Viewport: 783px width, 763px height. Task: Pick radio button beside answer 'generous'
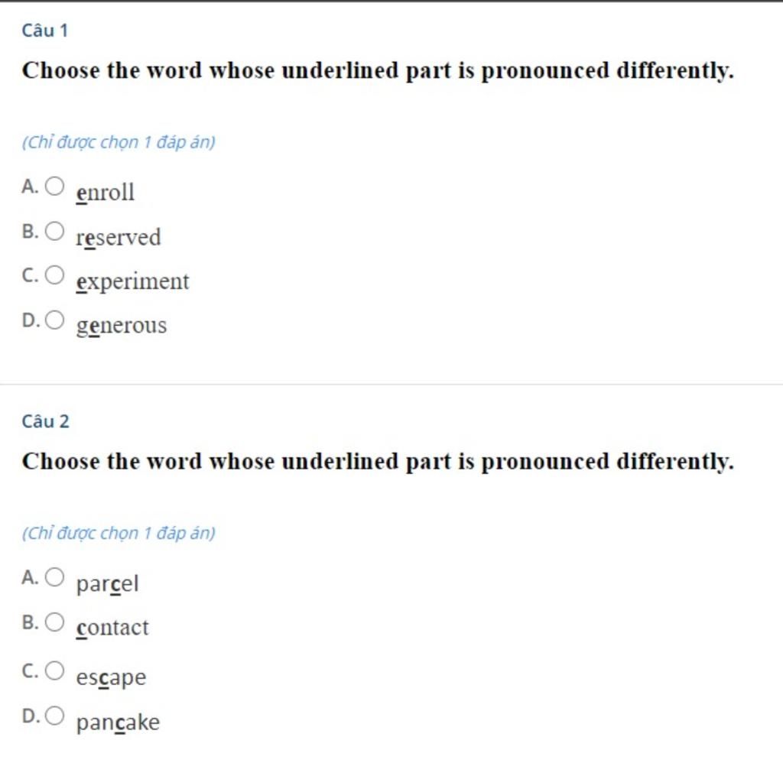[x=54, y=320]
